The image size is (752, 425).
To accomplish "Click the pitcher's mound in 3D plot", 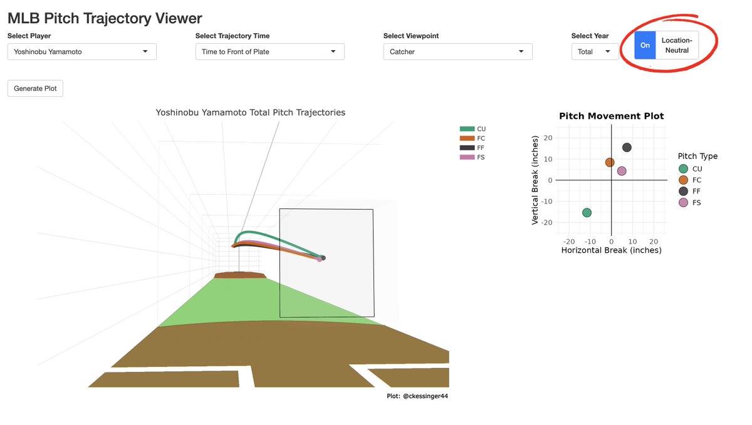I will coord(240,275).
